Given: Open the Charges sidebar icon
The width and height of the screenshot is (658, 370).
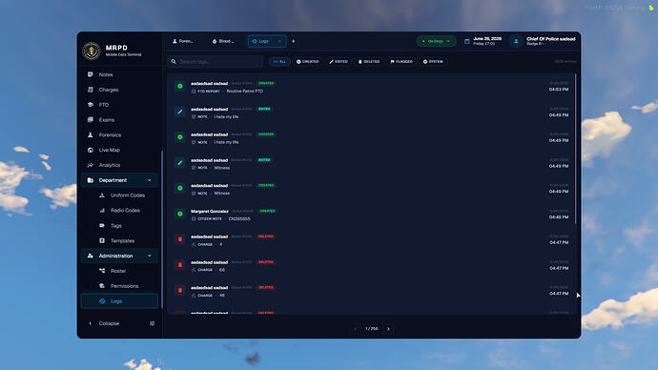Looking at the screenshot, I should (91, 90).
